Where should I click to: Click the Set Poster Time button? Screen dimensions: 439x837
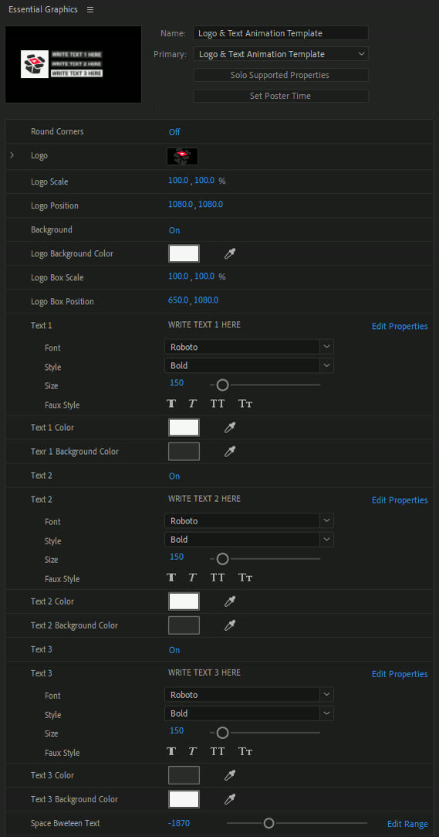click(x=281, y=96)
